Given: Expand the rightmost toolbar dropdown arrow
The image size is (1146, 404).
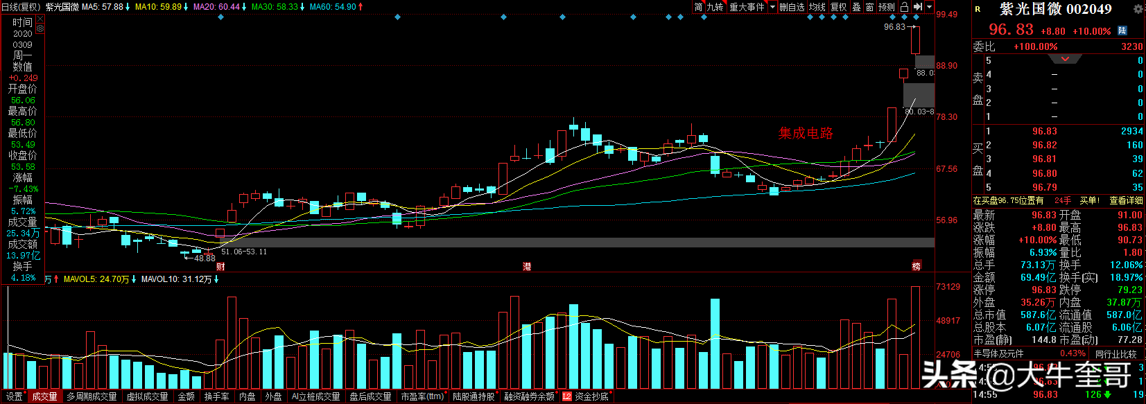Looking at the screenshot, I should 930,7.
